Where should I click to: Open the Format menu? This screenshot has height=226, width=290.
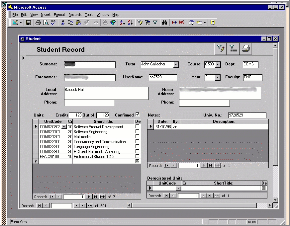coord(59,15)
